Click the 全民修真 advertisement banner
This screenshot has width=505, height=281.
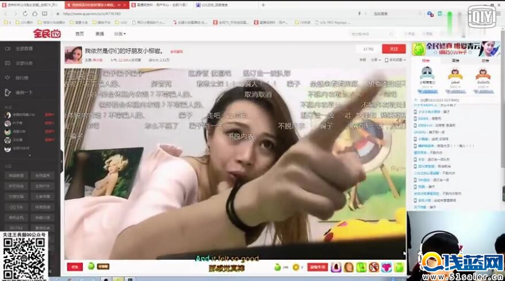pos(456,49)
